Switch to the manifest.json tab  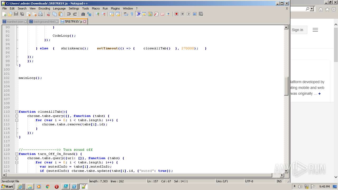15,22
